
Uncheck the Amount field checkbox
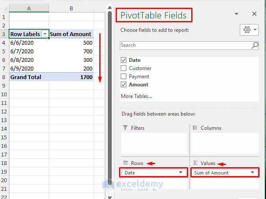coord(124,85)
